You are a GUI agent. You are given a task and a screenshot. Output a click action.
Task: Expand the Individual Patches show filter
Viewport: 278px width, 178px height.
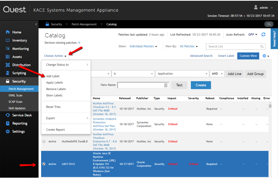point(143,46)
